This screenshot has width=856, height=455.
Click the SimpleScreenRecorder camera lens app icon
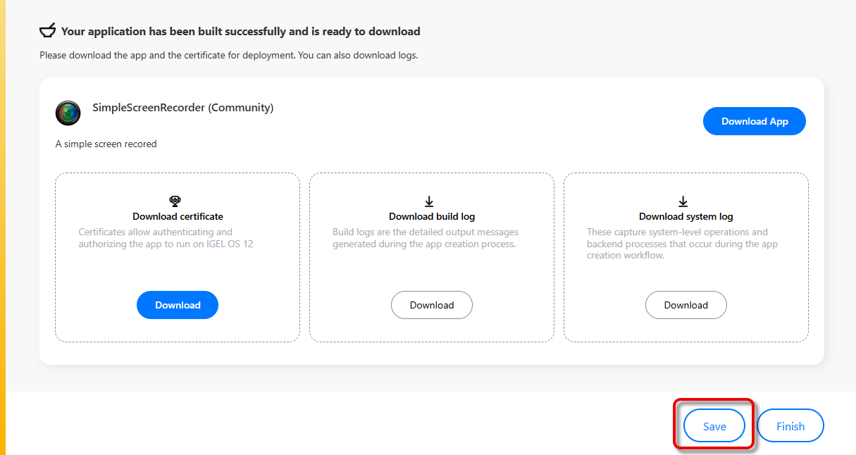pos(68,113)
